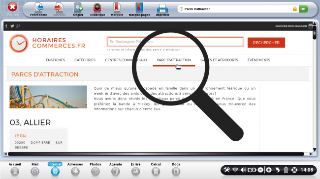Select the PARC D'ATTRACTION menu item

174,60
